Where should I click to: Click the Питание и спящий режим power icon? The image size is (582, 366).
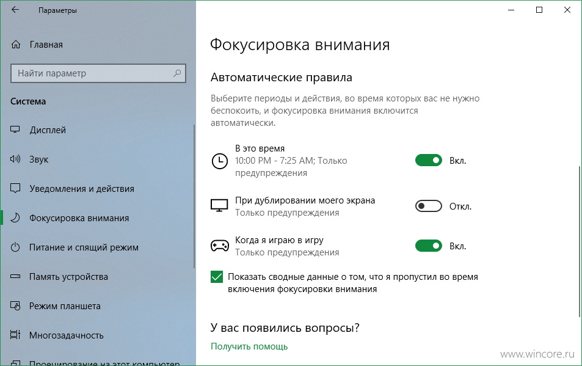point(15,247)
